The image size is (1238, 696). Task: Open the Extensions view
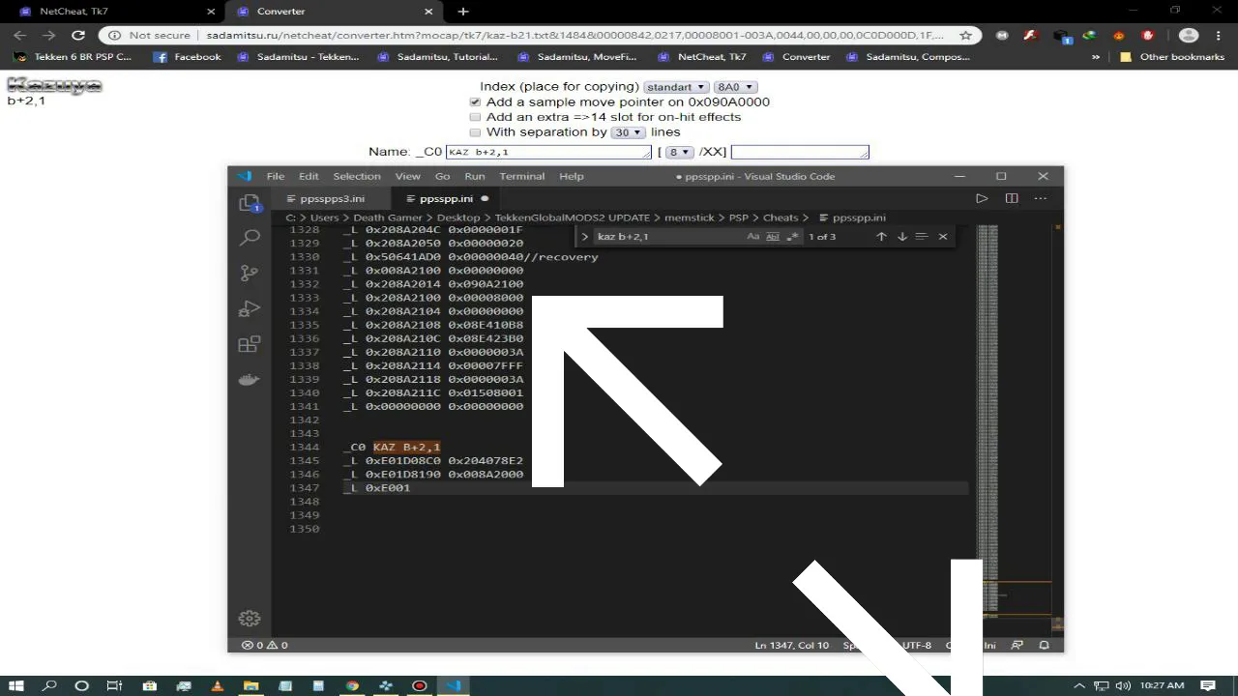coord(250,344)
